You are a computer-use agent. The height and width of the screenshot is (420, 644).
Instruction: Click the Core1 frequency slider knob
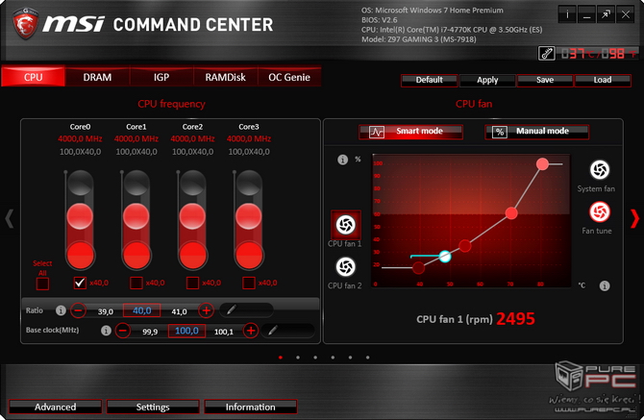(x=136, y=216)
